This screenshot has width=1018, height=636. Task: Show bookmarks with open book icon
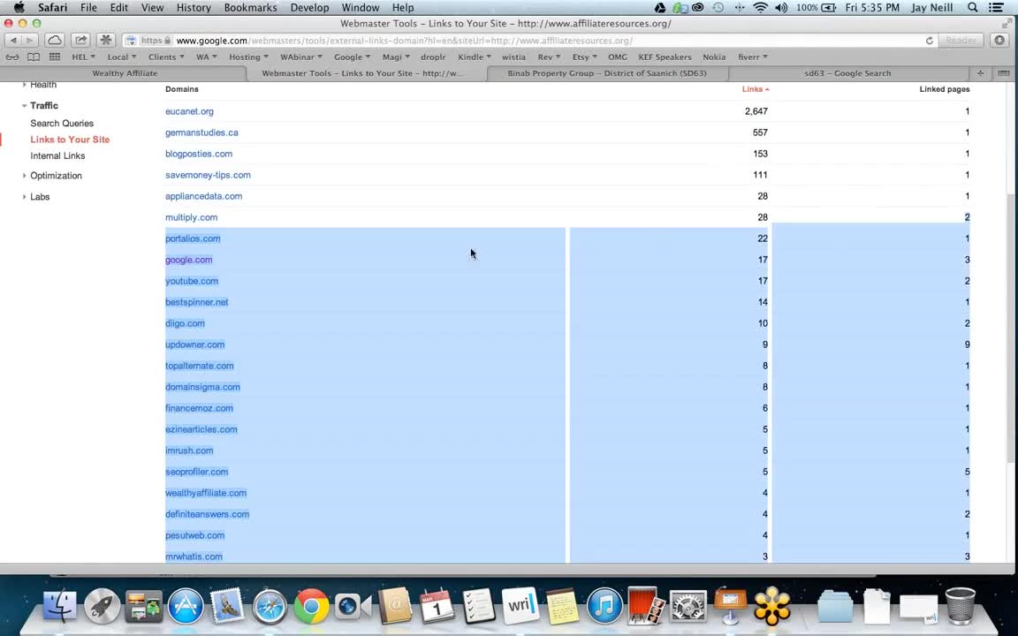tap(33, 57)
